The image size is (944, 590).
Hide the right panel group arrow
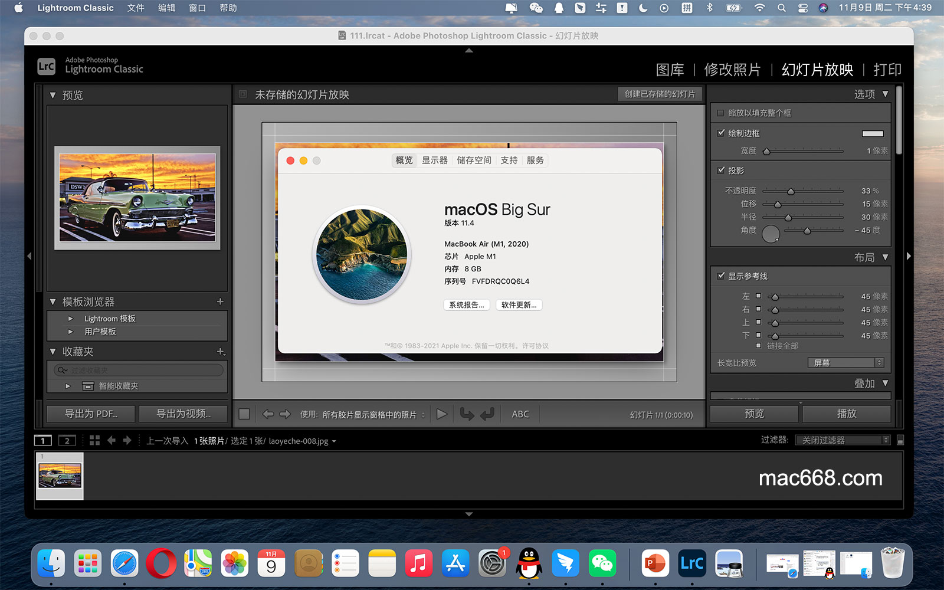click(x=909, y=256)
